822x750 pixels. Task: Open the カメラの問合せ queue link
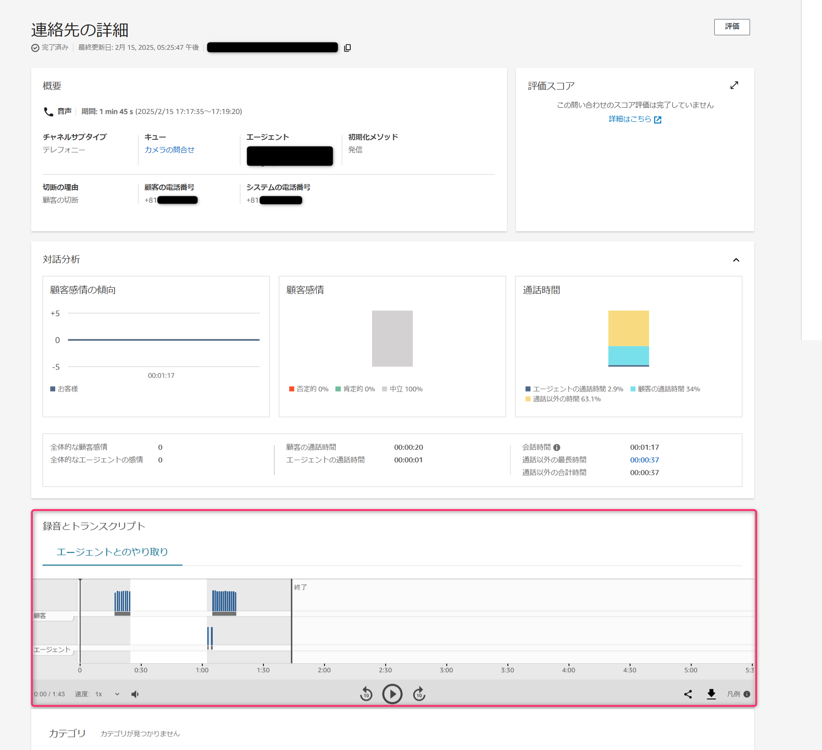pos(169,150)
